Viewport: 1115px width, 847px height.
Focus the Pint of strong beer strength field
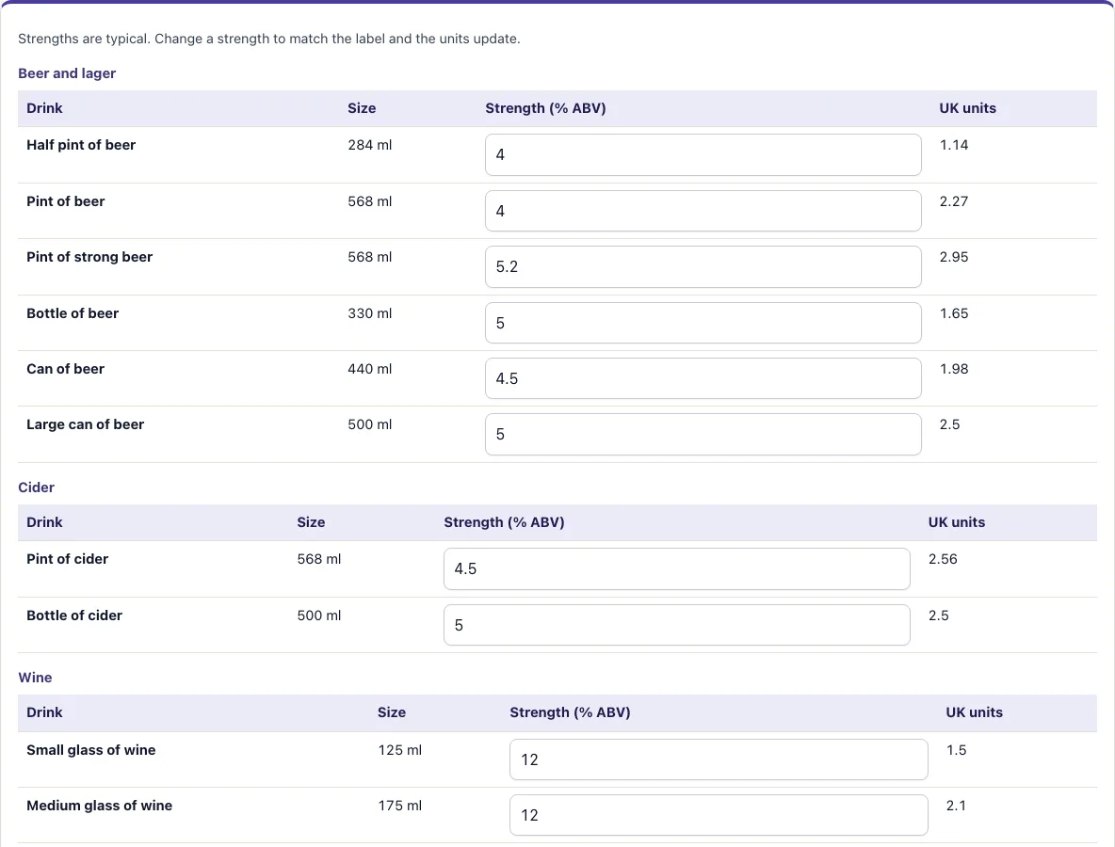pyautogui.click(x=703, y=266)
